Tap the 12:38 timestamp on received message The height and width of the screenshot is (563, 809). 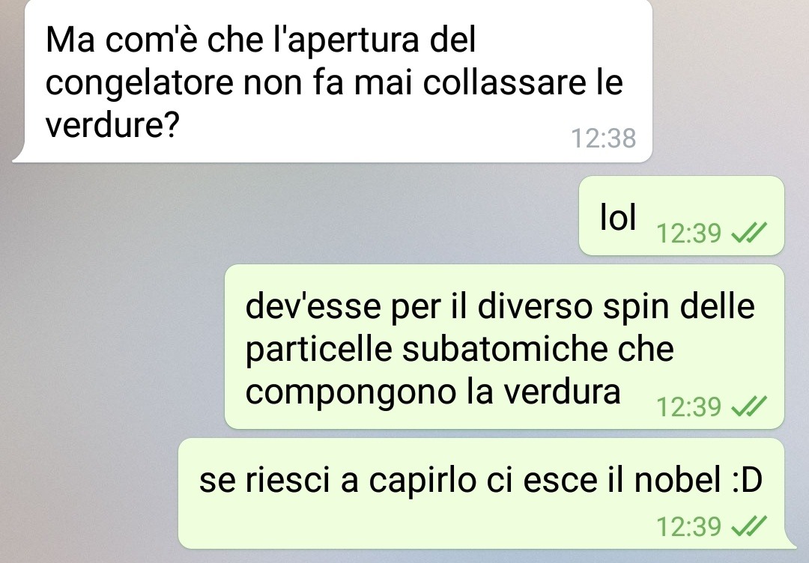pos(603,139)
